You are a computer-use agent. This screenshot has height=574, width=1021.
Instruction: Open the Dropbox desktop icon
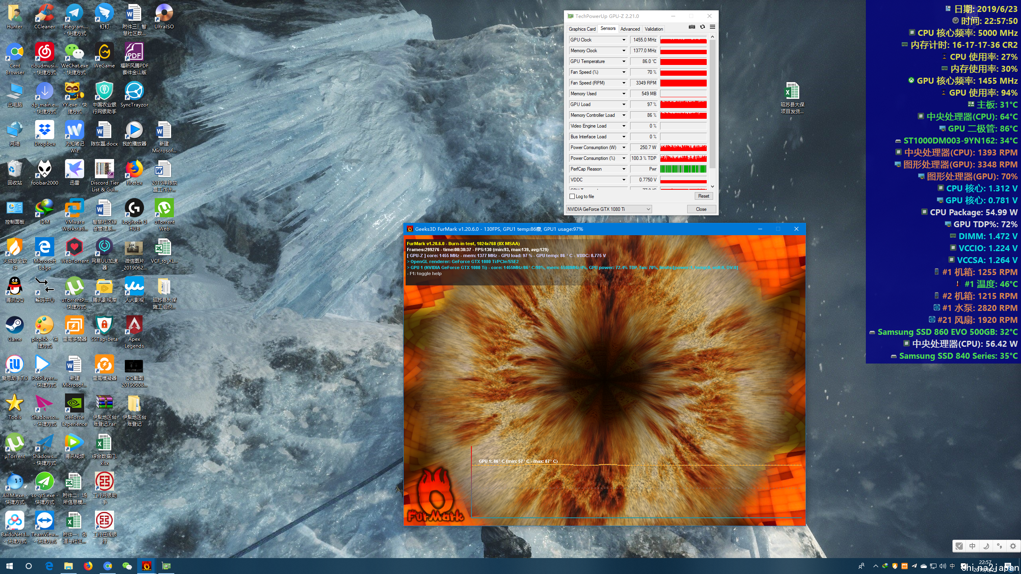coord(45,134)
